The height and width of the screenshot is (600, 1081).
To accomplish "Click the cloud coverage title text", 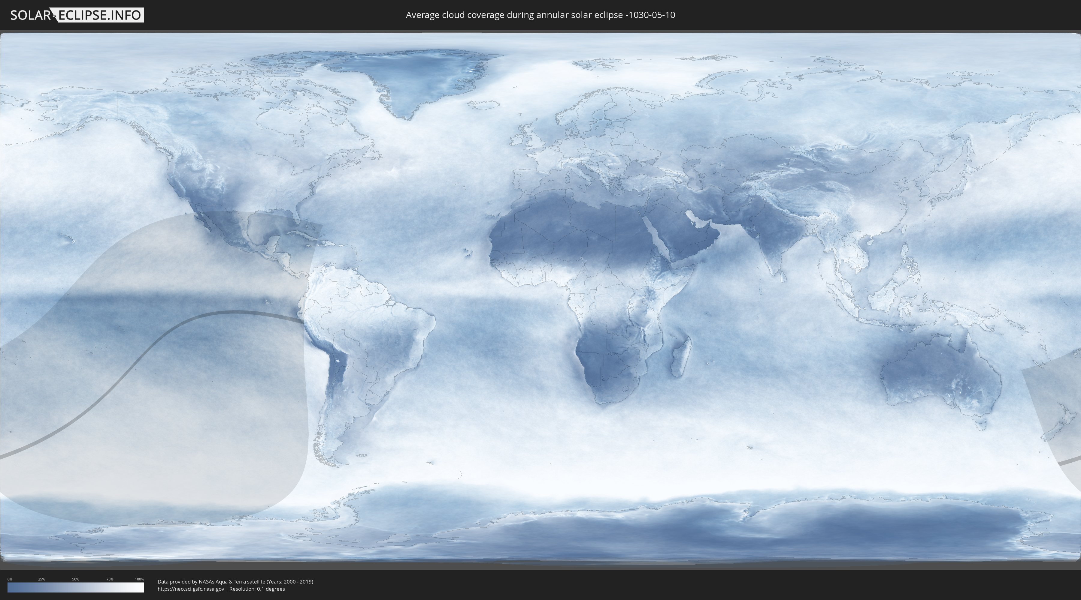I will pyautogui.click(x=540, y=15).
